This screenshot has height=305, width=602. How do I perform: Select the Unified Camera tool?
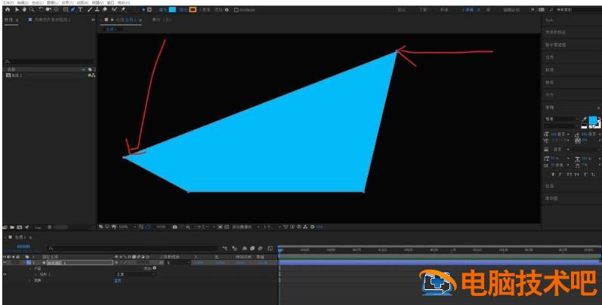49,10
